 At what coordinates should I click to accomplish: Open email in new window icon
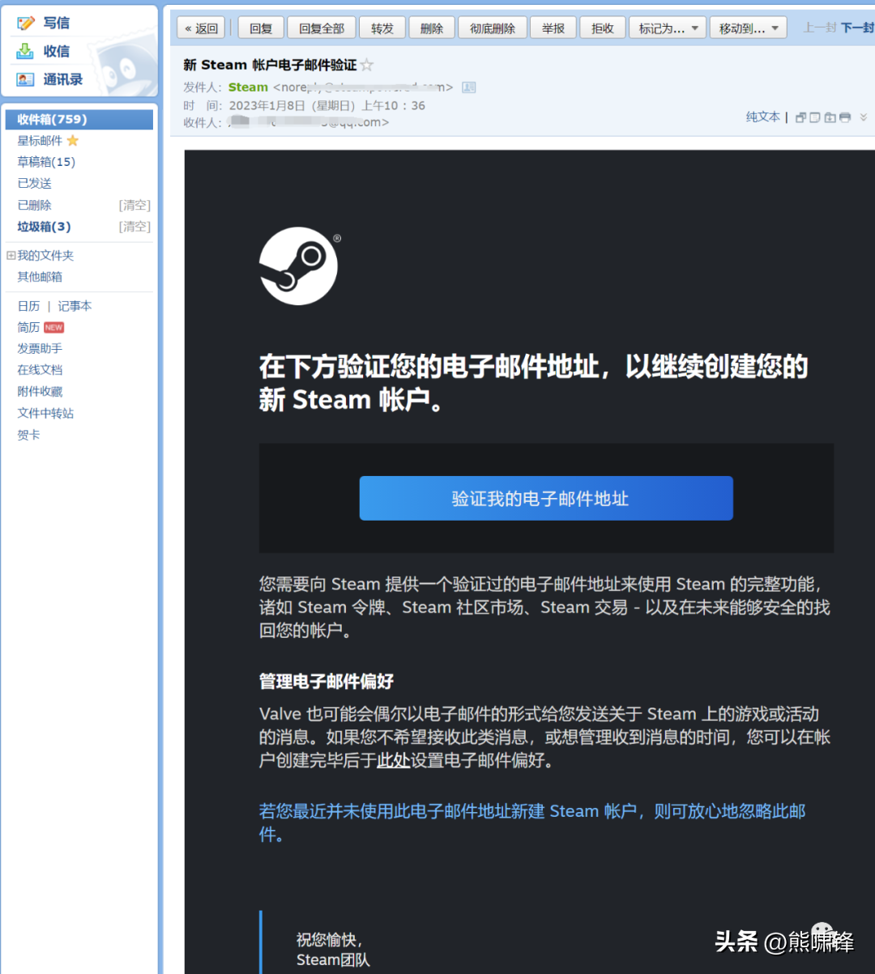(800, 117)
